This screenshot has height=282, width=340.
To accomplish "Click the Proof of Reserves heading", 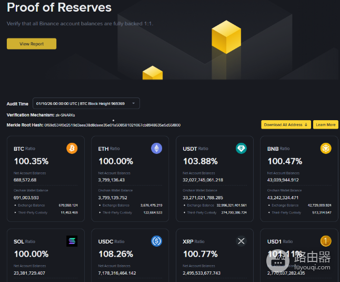I will pyautogui.click(x=59, y=7).
